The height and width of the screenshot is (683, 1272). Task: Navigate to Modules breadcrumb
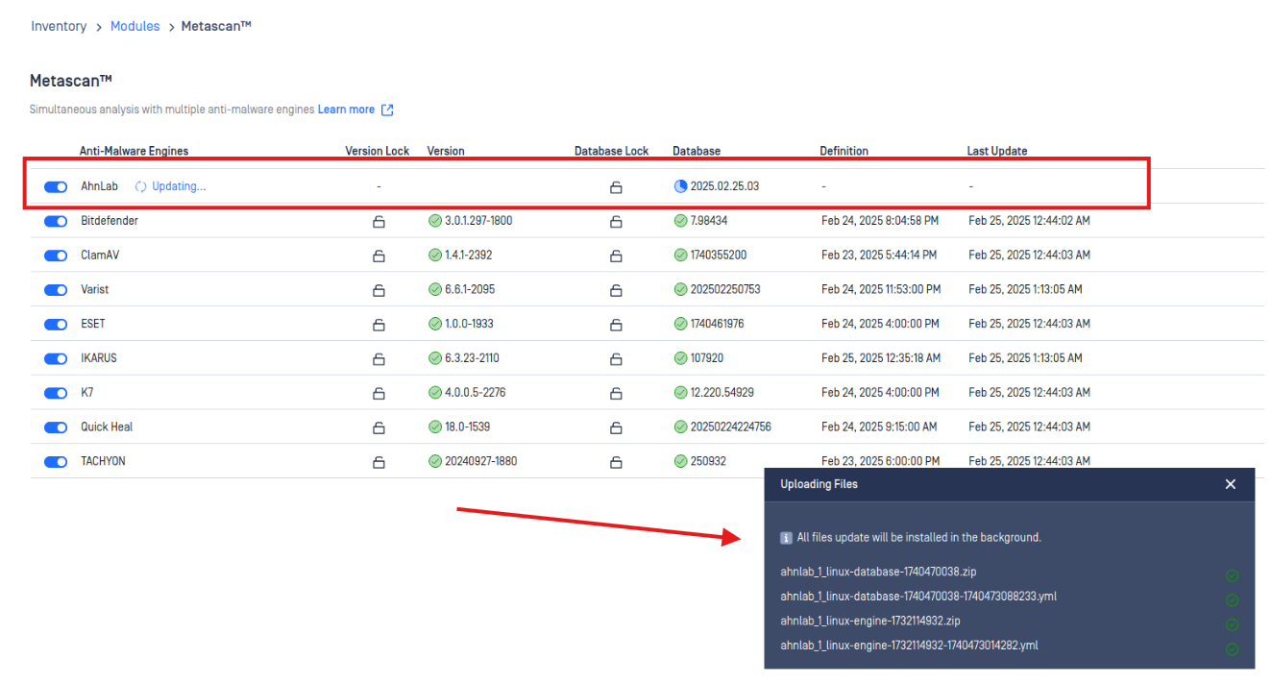point(135,26)
